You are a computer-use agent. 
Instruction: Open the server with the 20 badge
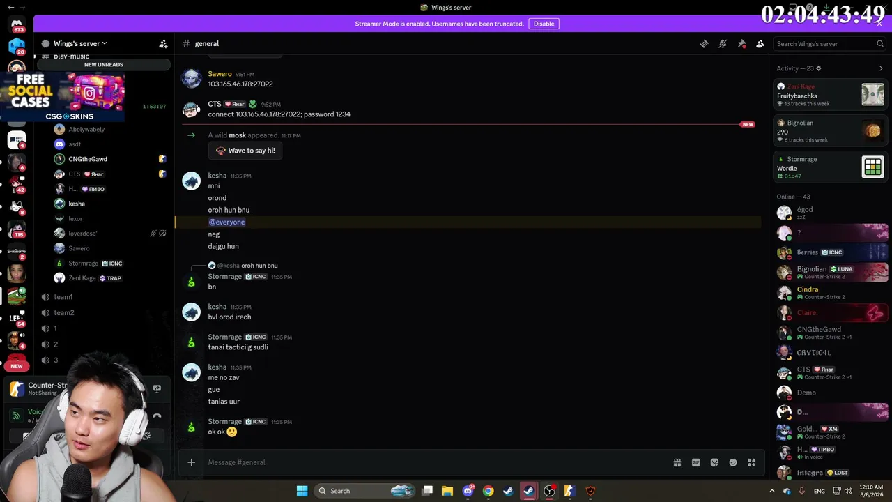click(x=17, y=47)
